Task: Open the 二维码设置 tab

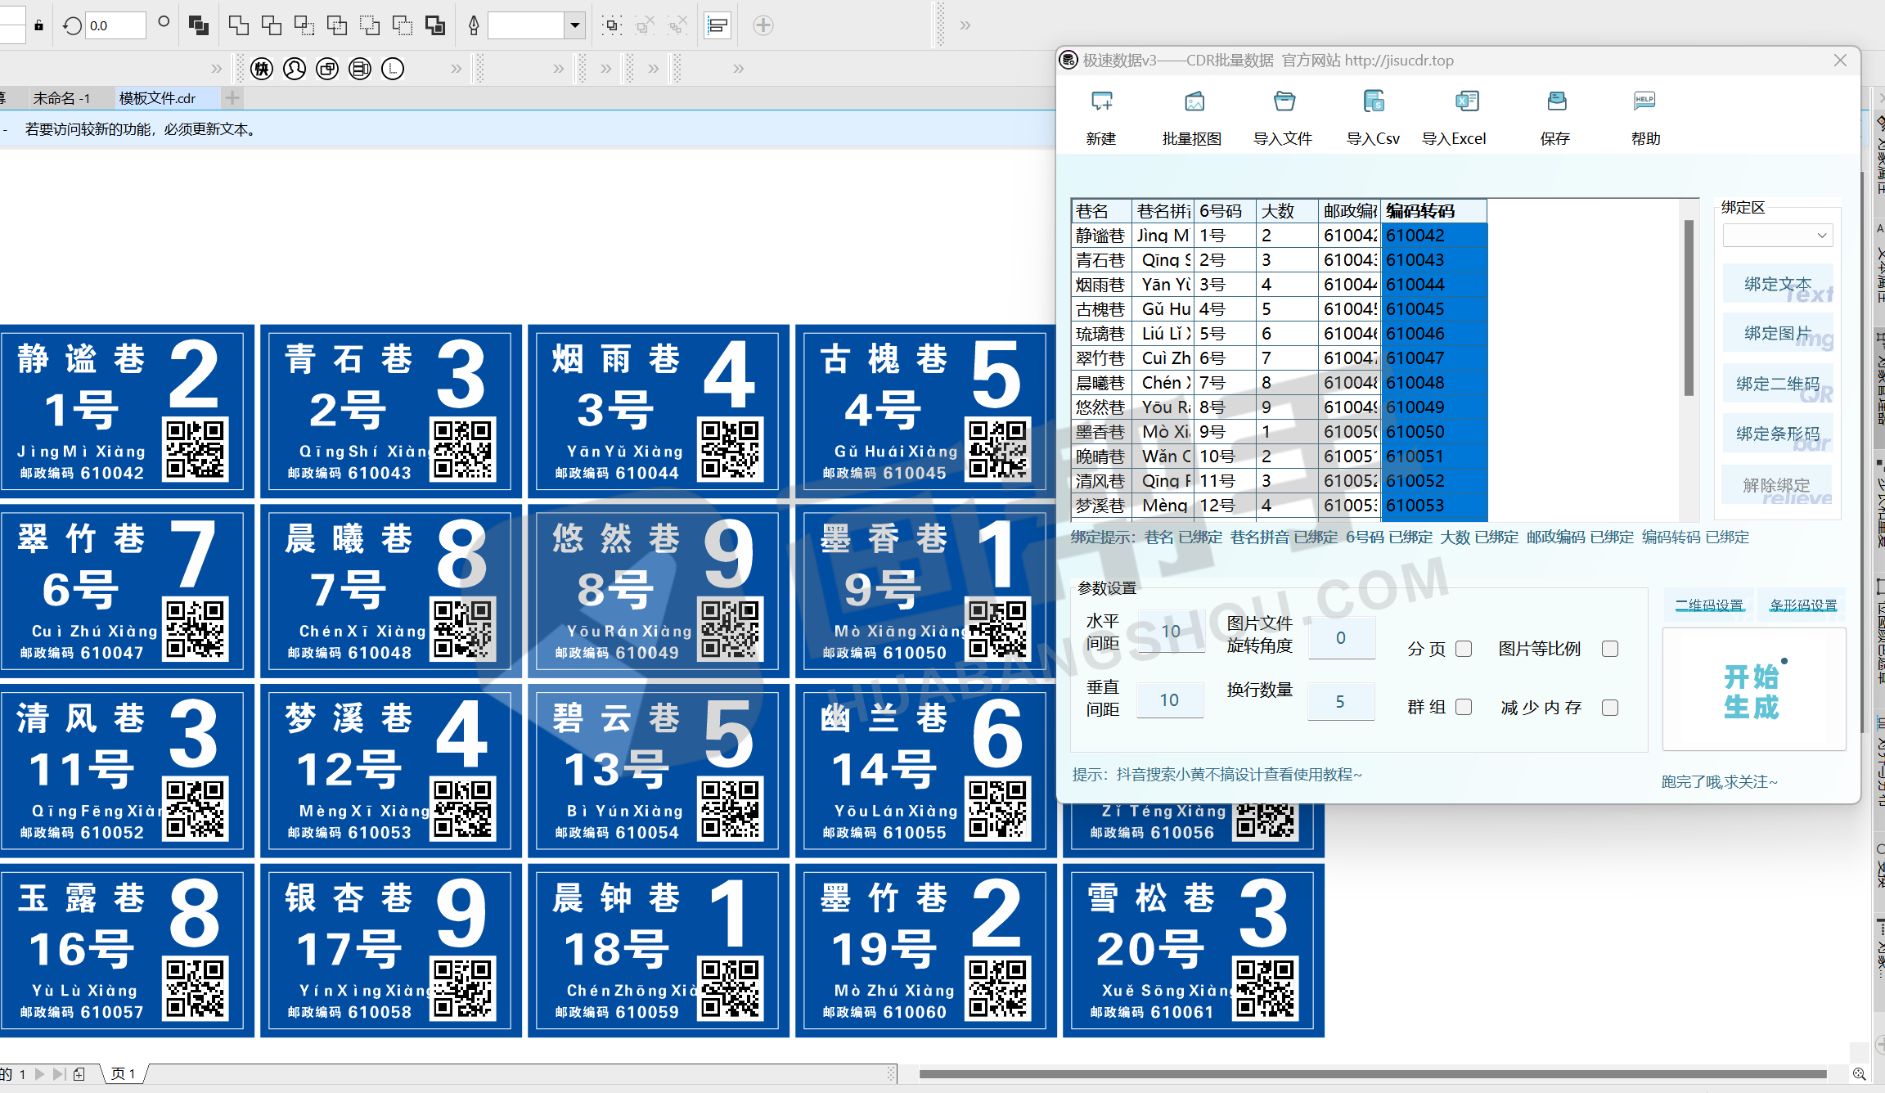Action: (1709, 605)
